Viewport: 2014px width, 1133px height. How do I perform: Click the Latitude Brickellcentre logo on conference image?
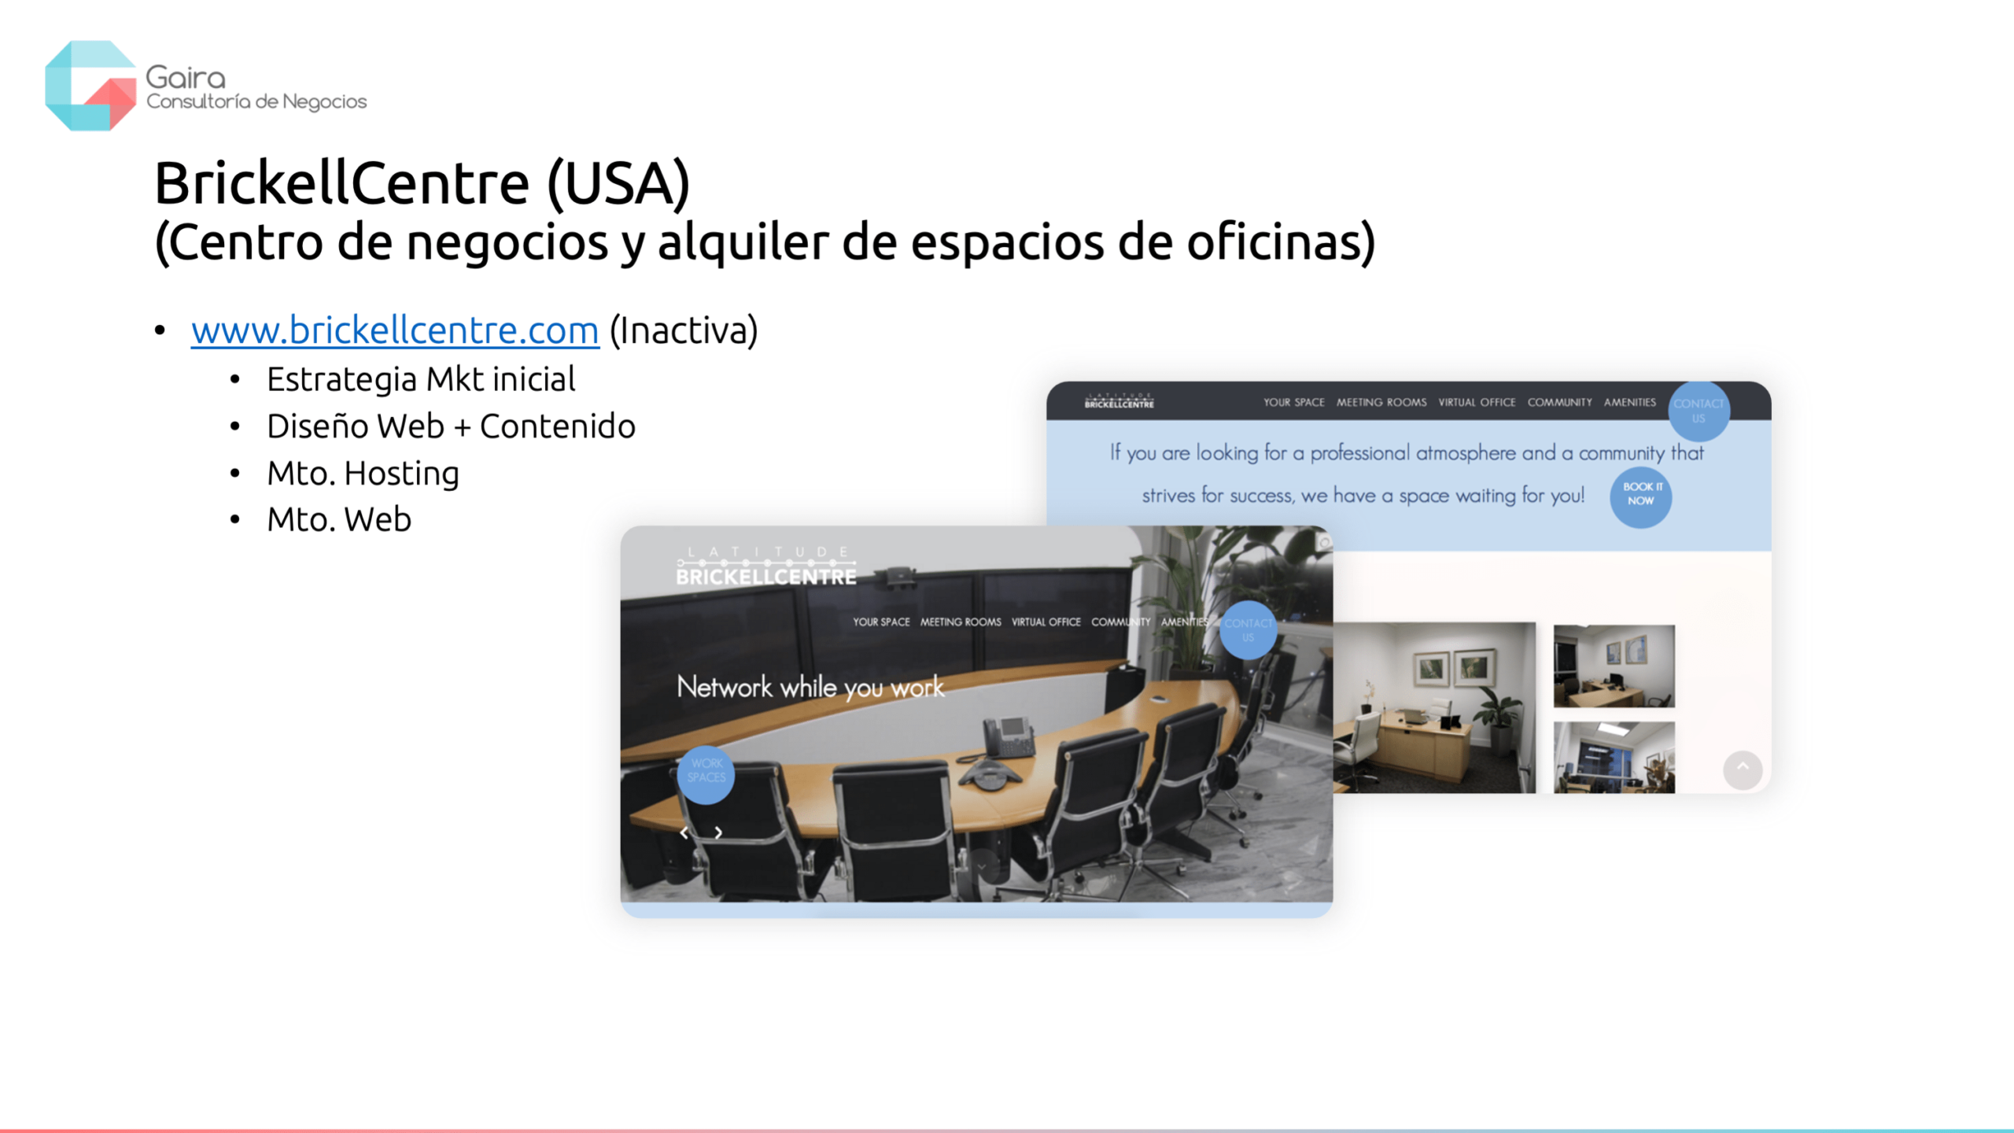click(x=765, y=566)
